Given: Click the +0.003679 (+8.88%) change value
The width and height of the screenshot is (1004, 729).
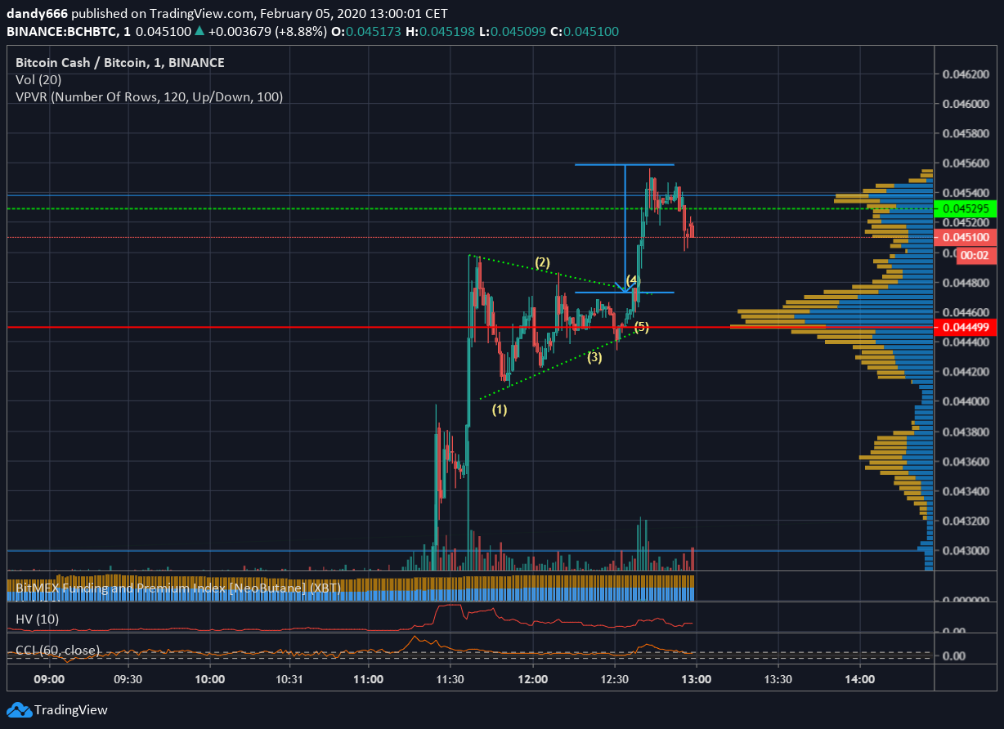Looking at the screenshot, I should [x=270, y=31].
